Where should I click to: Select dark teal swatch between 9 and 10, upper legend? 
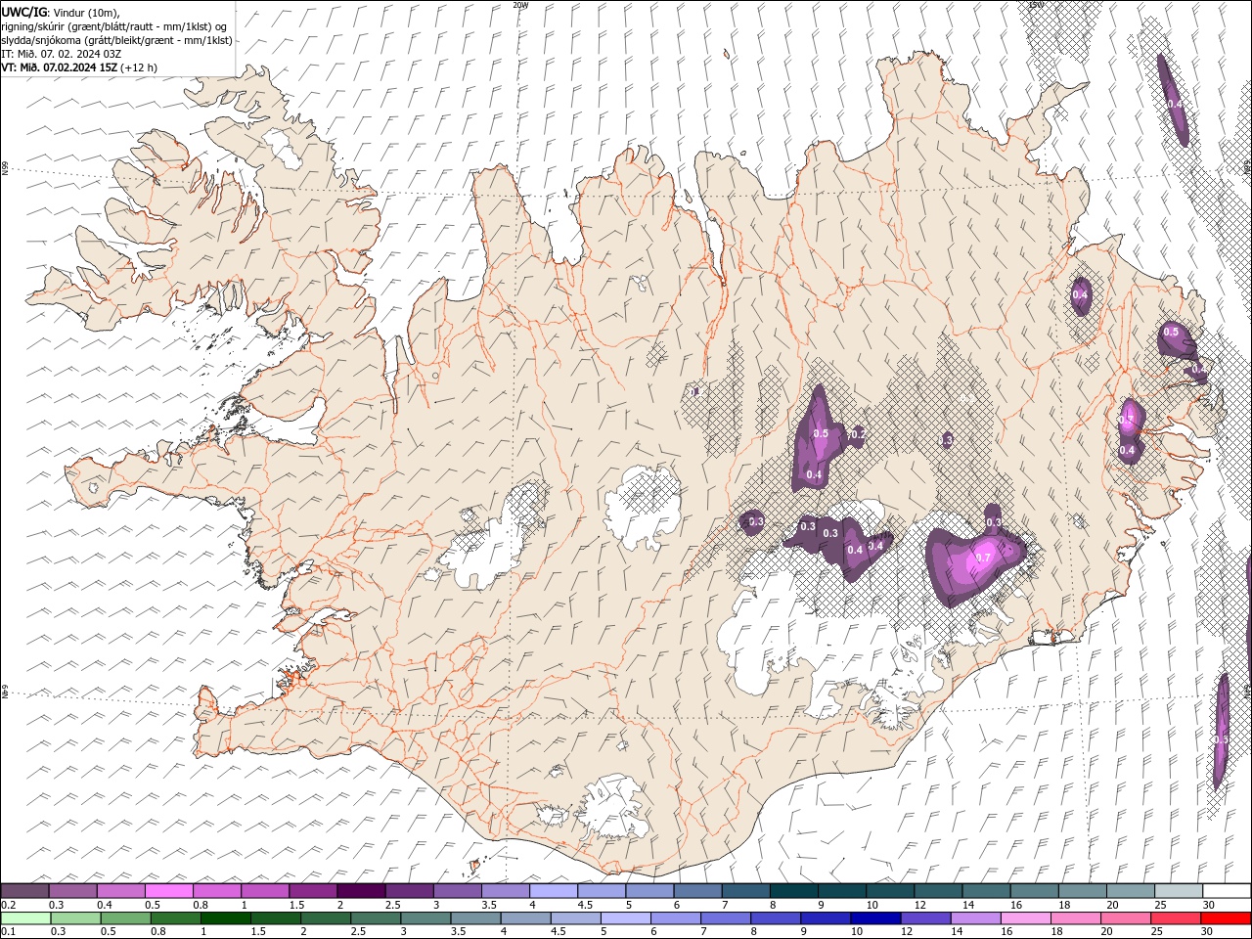click(x=841, y=890)
